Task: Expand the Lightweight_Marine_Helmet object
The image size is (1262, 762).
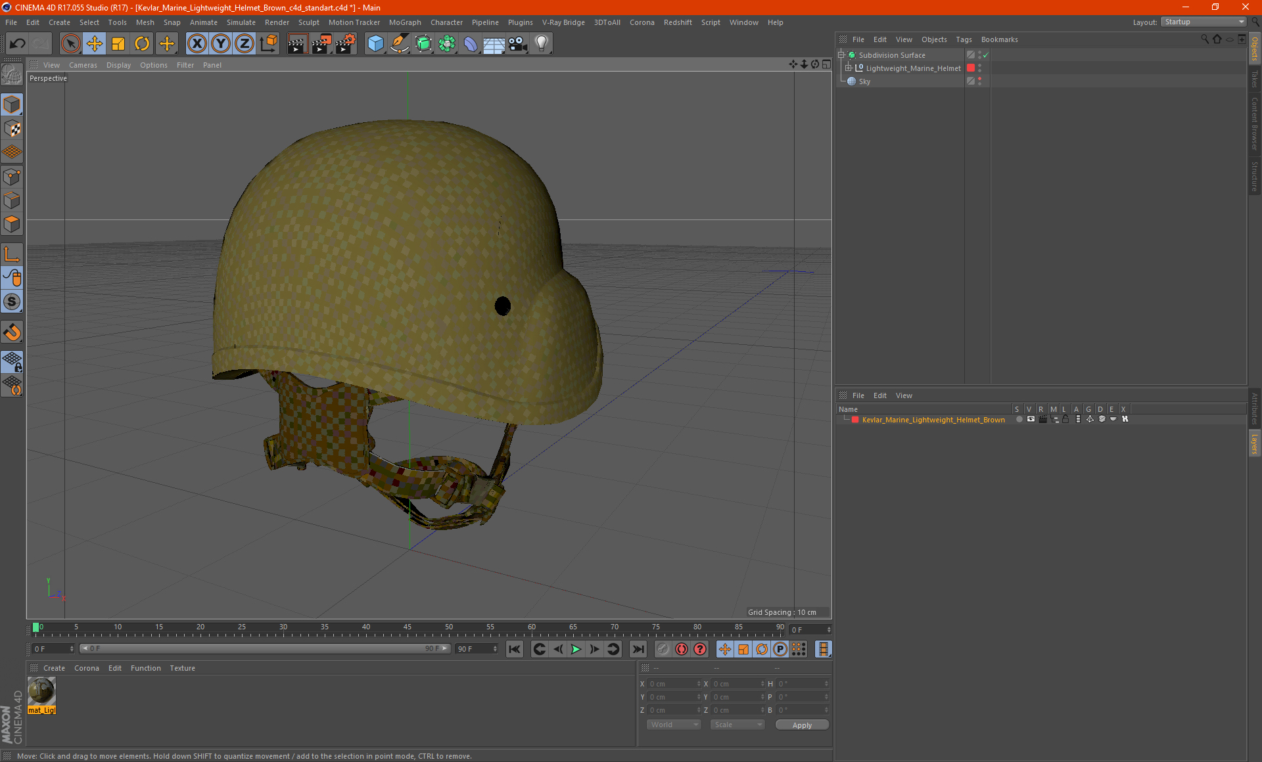Action: (848, 68)
